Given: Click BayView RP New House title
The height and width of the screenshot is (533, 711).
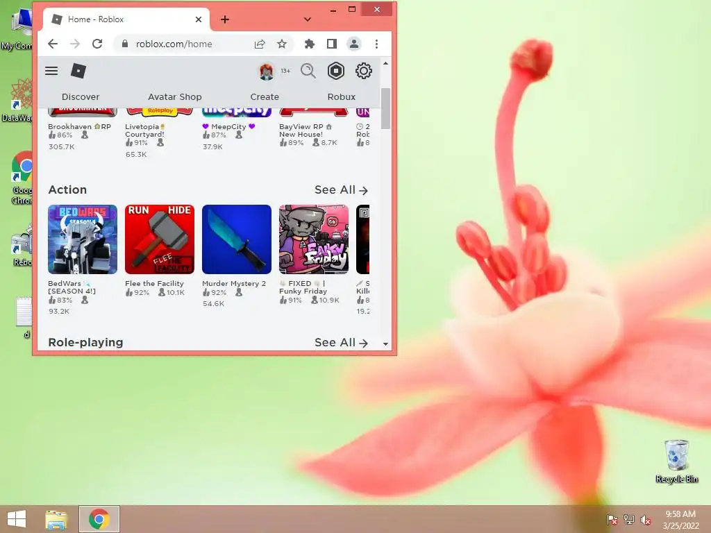Looking at the screenshot, I should (306, 130).
